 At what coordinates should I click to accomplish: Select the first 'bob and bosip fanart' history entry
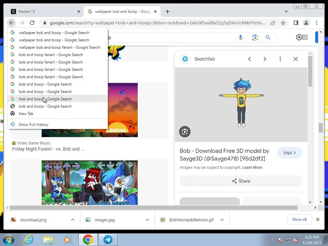pos(58,54)
